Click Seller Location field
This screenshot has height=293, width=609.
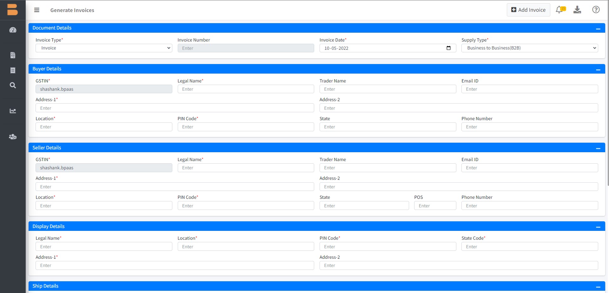tap(104, 205)
